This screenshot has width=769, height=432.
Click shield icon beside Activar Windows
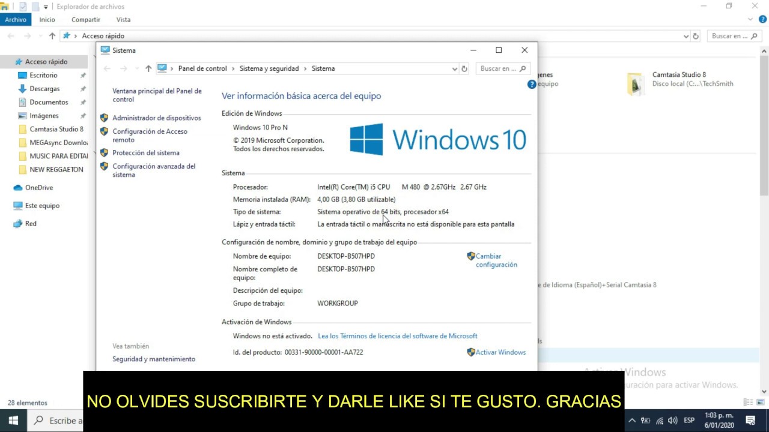(471, 352)
